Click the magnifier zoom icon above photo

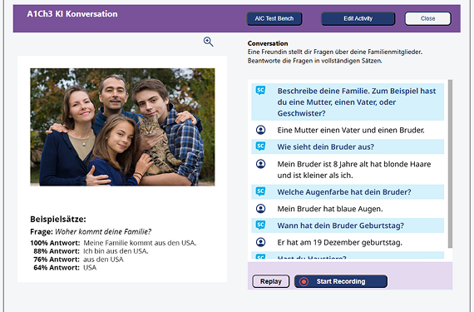point(208,42)
